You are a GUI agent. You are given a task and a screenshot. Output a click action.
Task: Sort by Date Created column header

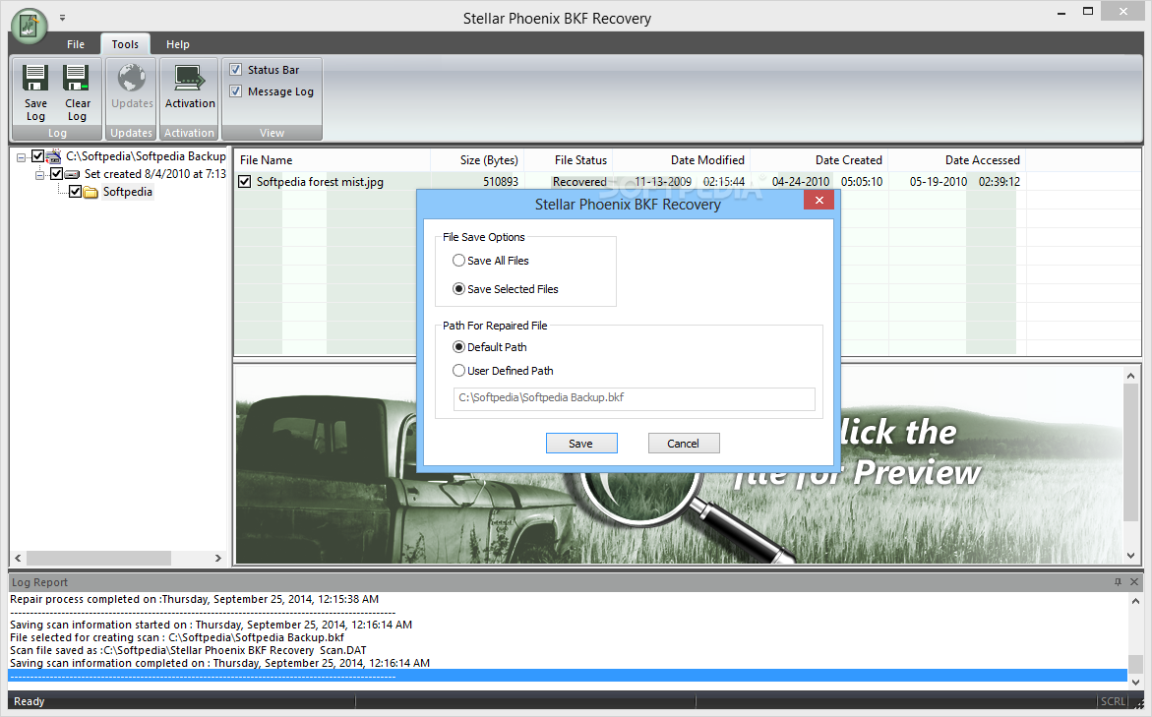(x=819, y=160)
